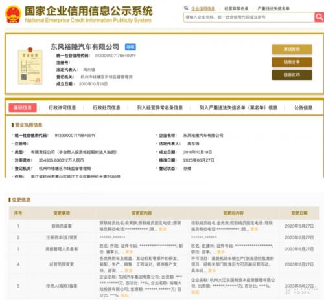This screenshot has height=300, width=324.
Task: Open the 公告信息 tab
Action: coord(303,107)
